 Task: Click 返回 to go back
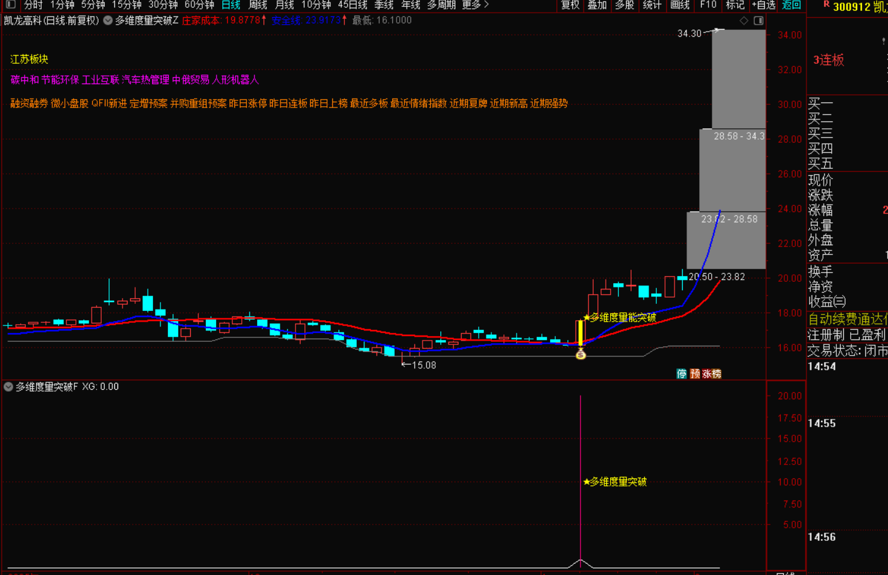point(791,5)
